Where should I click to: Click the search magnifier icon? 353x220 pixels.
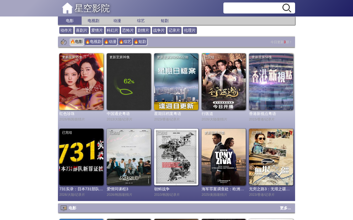pyautogui.click(x=287, y=8)
